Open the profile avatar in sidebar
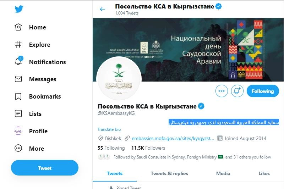Viewport: 284px width, 189px height. pyautogui.click(x=18, y=131)
